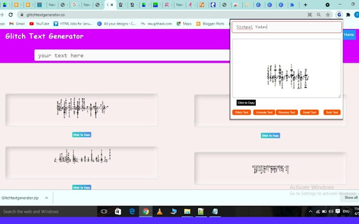Open Chrome from taskbar

tap(146, 211)
